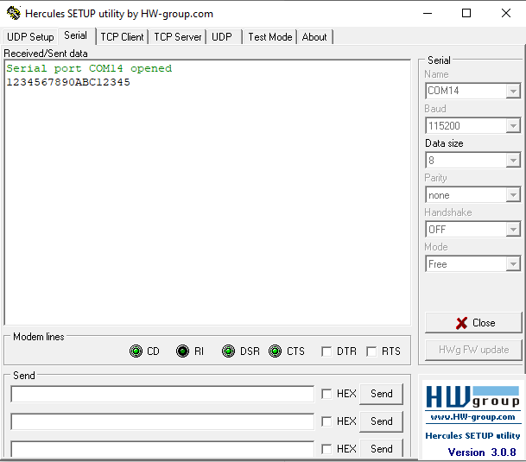The width and height of the screenshot is (526, 462).
Task: Click the www.HW-group.com link
Action: click(472, 417)
